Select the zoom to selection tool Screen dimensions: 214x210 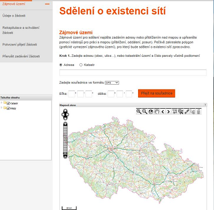pyautogui.click(x=181, y=111)
